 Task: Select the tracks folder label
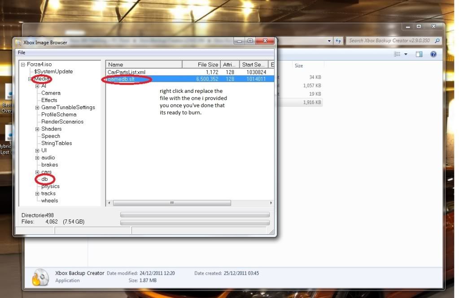(48, 193)
